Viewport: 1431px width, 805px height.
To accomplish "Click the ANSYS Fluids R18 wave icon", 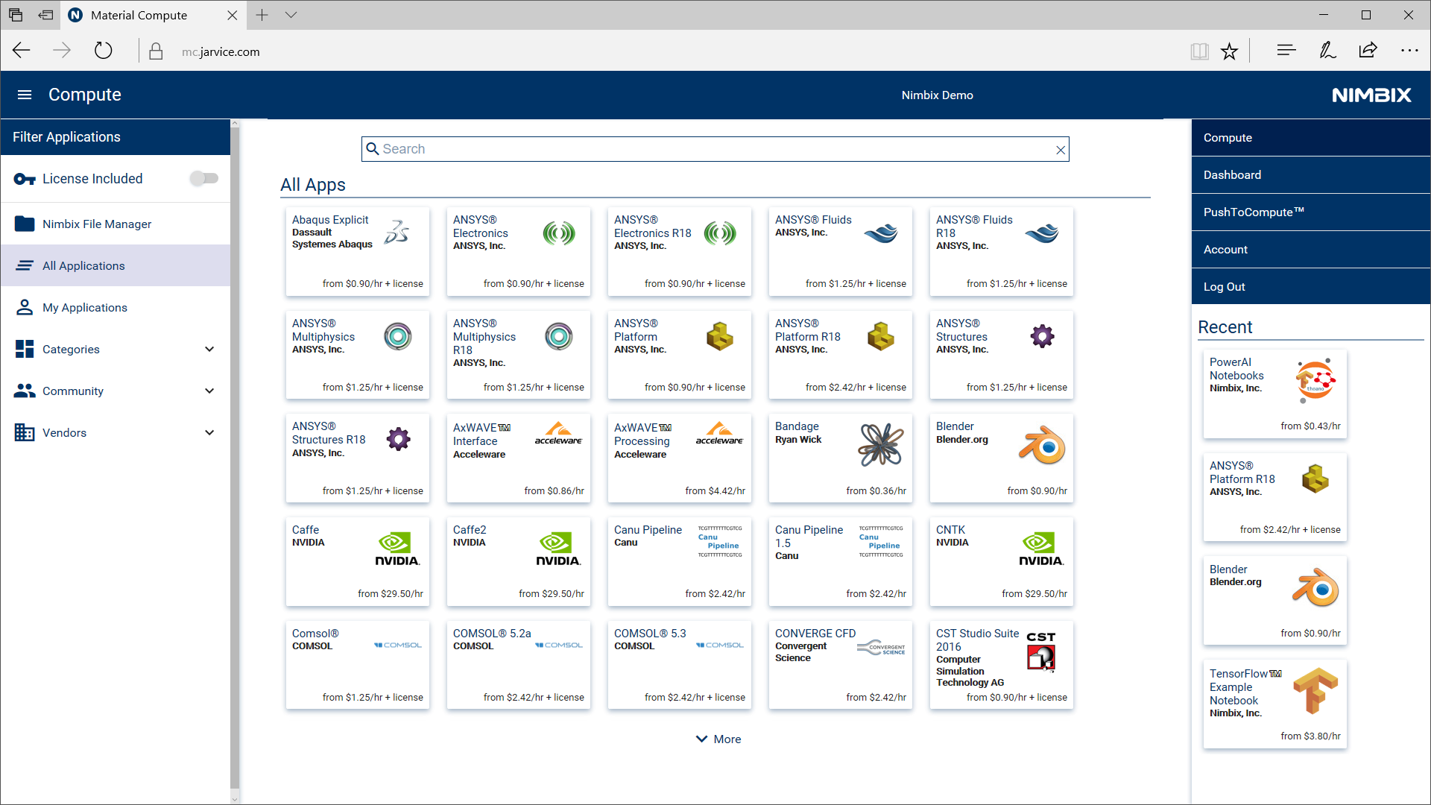I will [1042, 233].
